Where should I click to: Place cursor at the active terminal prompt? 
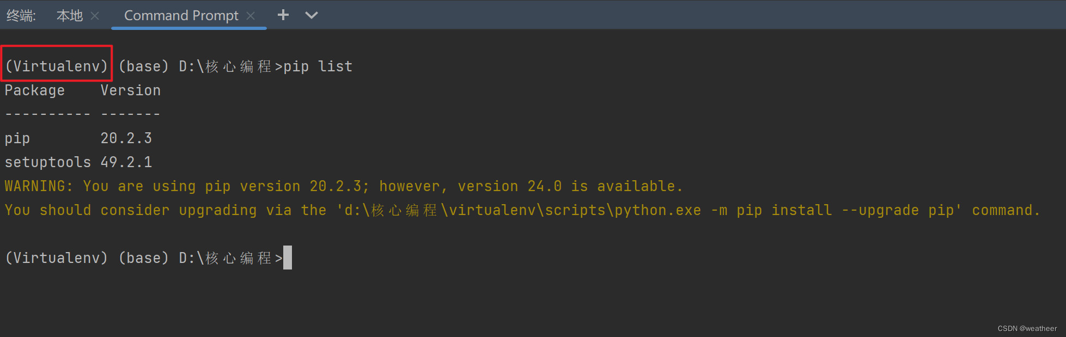[288, 257]
